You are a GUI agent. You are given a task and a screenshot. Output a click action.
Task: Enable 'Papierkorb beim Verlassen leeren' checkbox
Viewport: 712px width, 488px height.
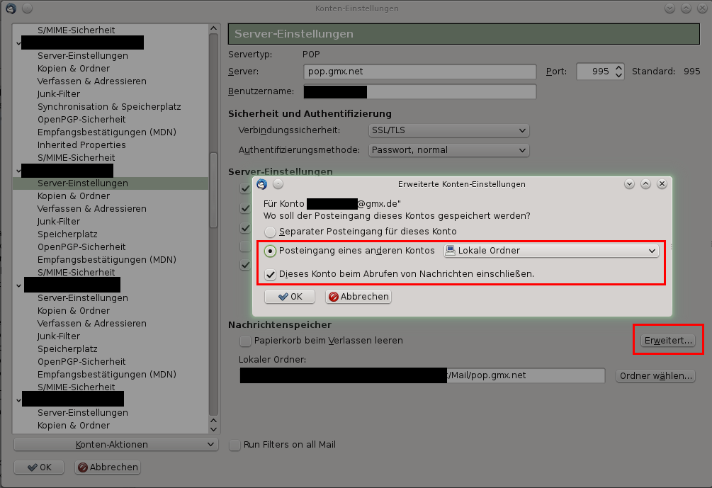click(x=245, y=341)
